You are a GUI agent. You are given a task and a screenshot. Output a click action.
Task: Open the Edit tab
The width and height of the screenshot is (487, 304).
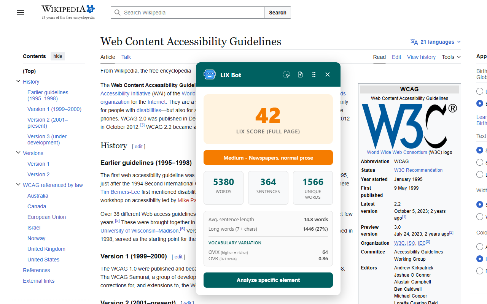[x=396, y=57]
